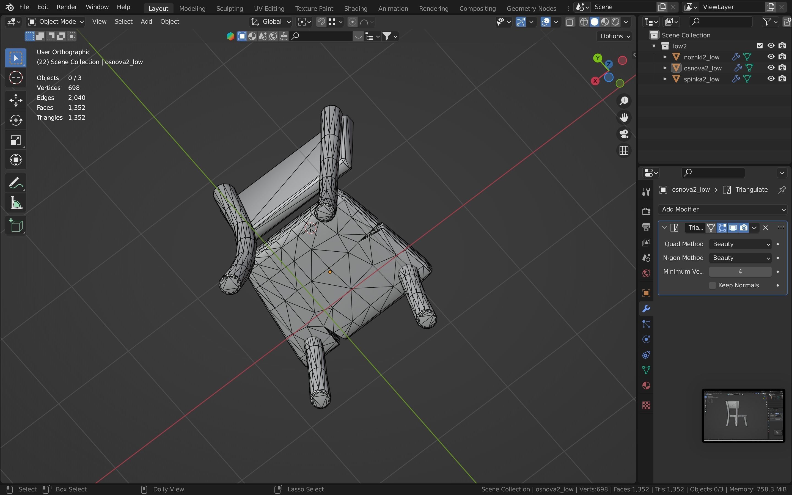The image size is (792, 495).
Task: Expand spinka2_low tree item
Action: pos(665,79)
